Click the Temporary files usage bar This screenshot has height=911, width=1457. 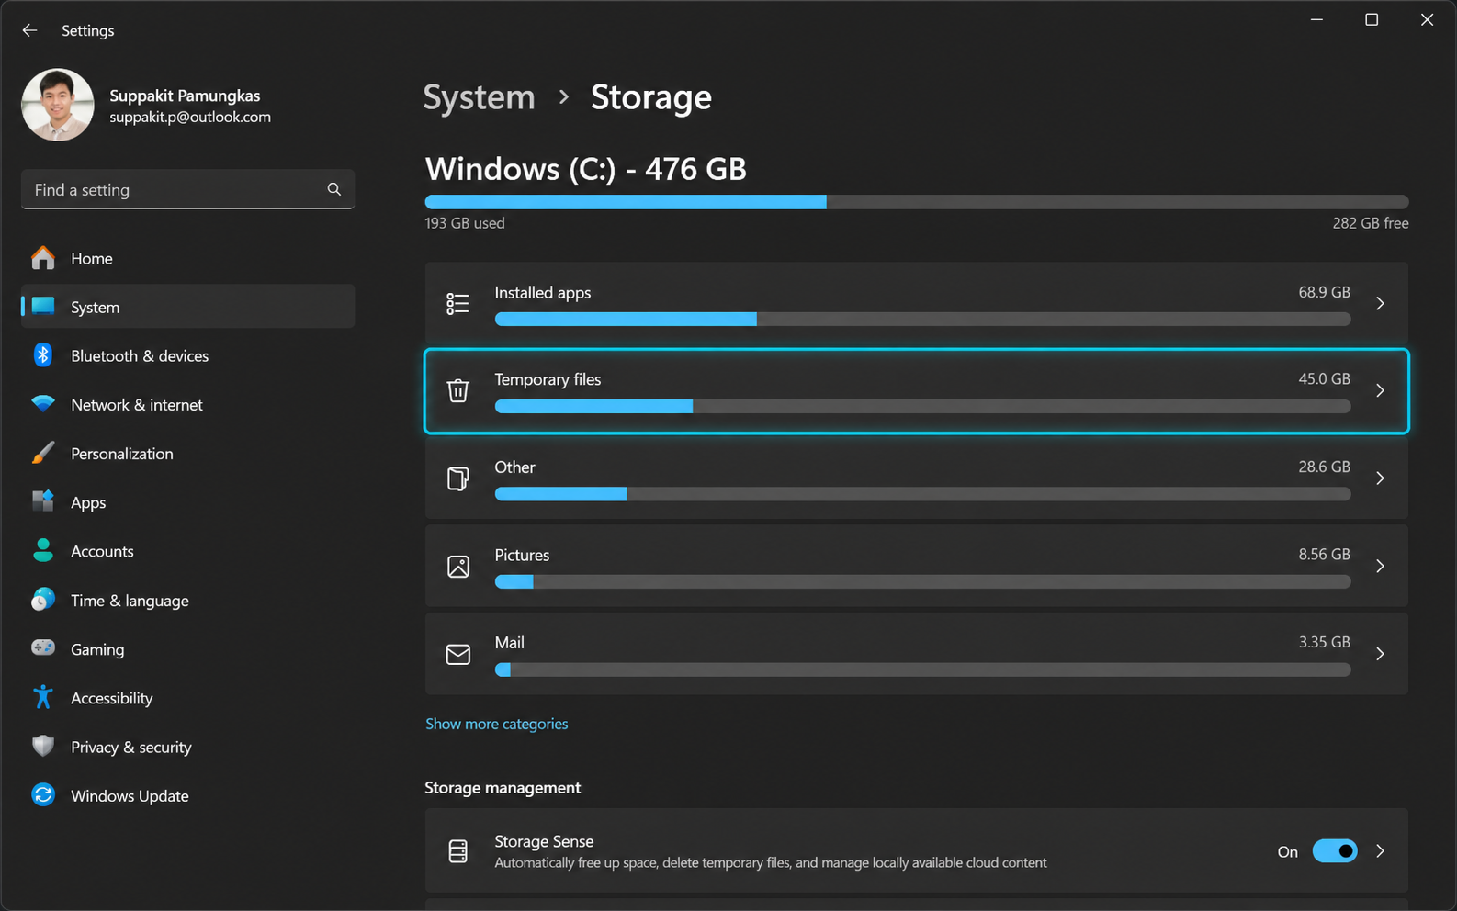tap(922, 406)
